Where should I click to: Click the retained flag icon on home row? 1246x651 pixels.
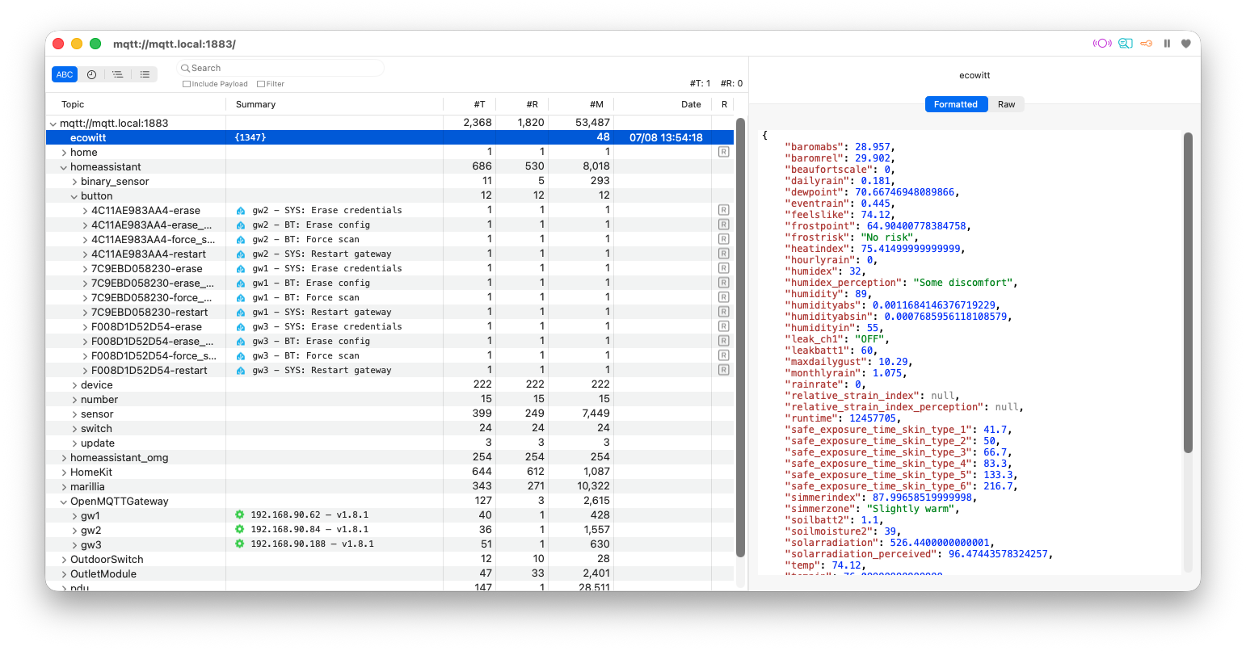tap(724, 152)
